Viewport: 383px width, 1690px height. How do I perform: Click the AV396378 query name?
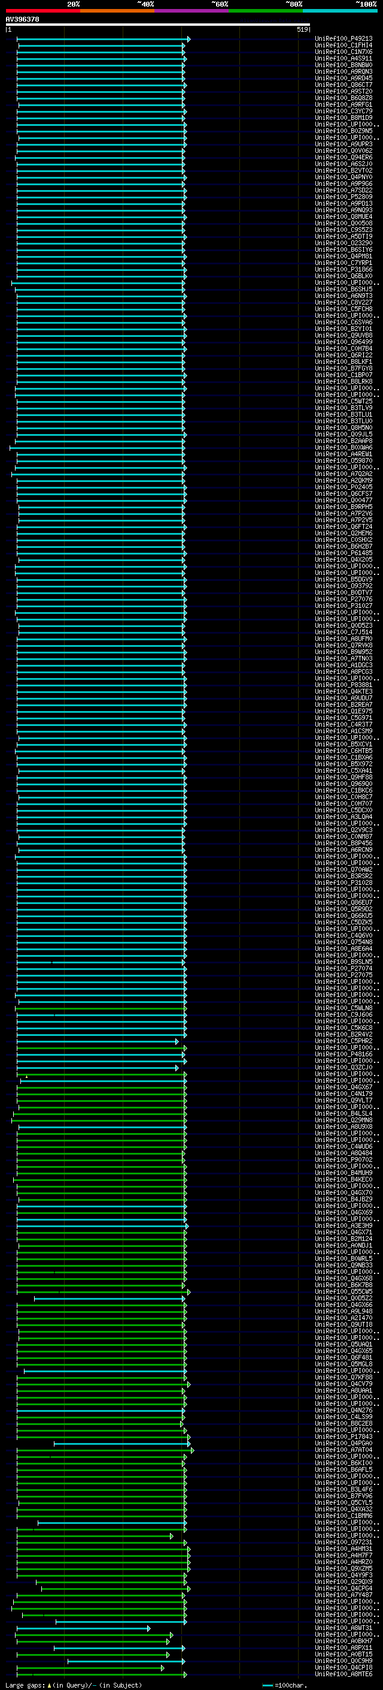(22, 20)
